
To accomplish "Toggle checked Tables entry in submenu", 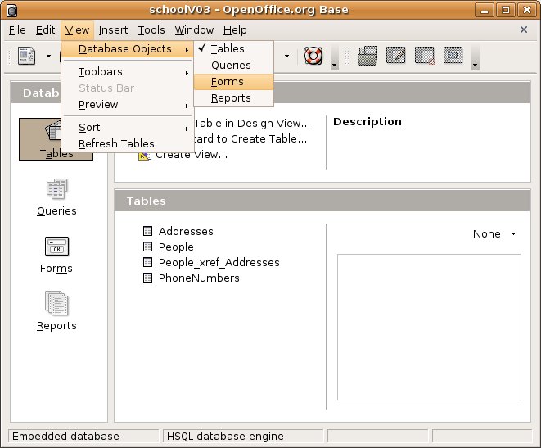I will pos(233,48).
